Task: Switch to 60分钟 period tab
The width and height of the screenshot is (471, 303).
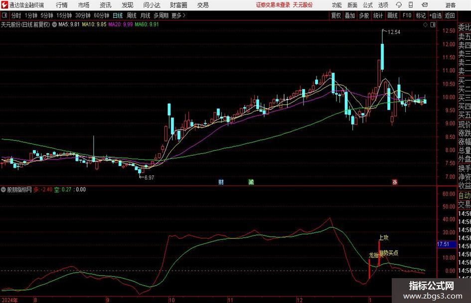Action: (x=102, y=15)
